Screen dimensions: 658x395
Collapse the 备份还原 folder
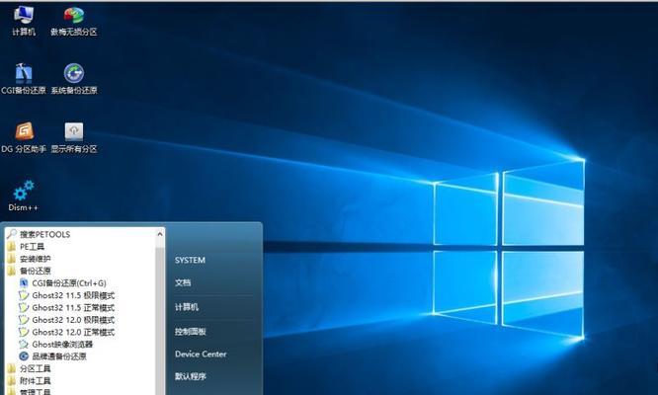pyautogui.click(x=30, y=271)
